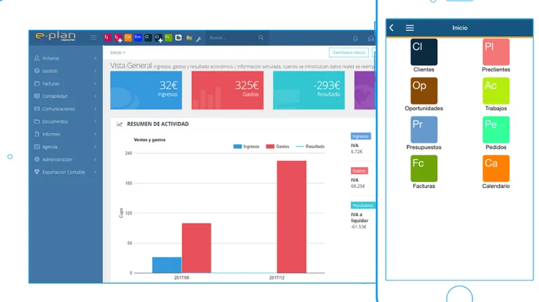Open the orange Ca shortcut icon
This screenshot has width=539, height=302.
[x=128, y=38]
